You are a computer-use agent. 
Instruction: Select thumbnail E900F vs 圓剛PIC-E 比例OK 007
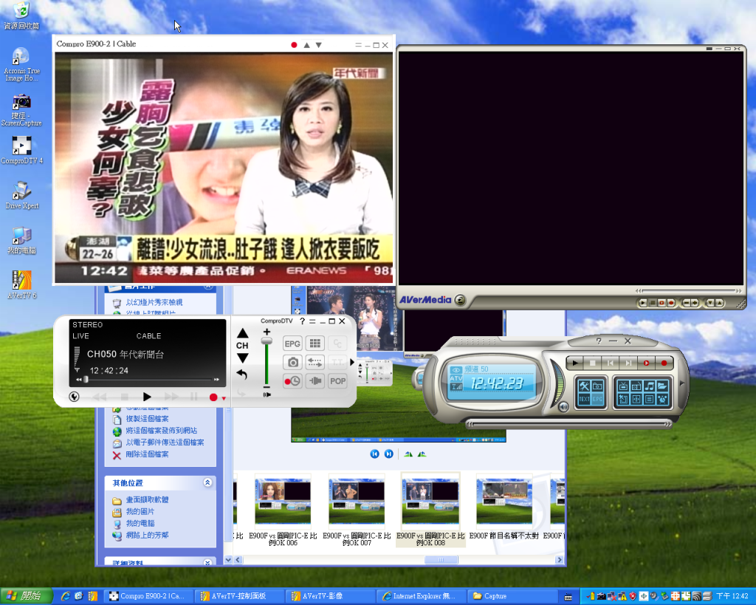point(357,510)
